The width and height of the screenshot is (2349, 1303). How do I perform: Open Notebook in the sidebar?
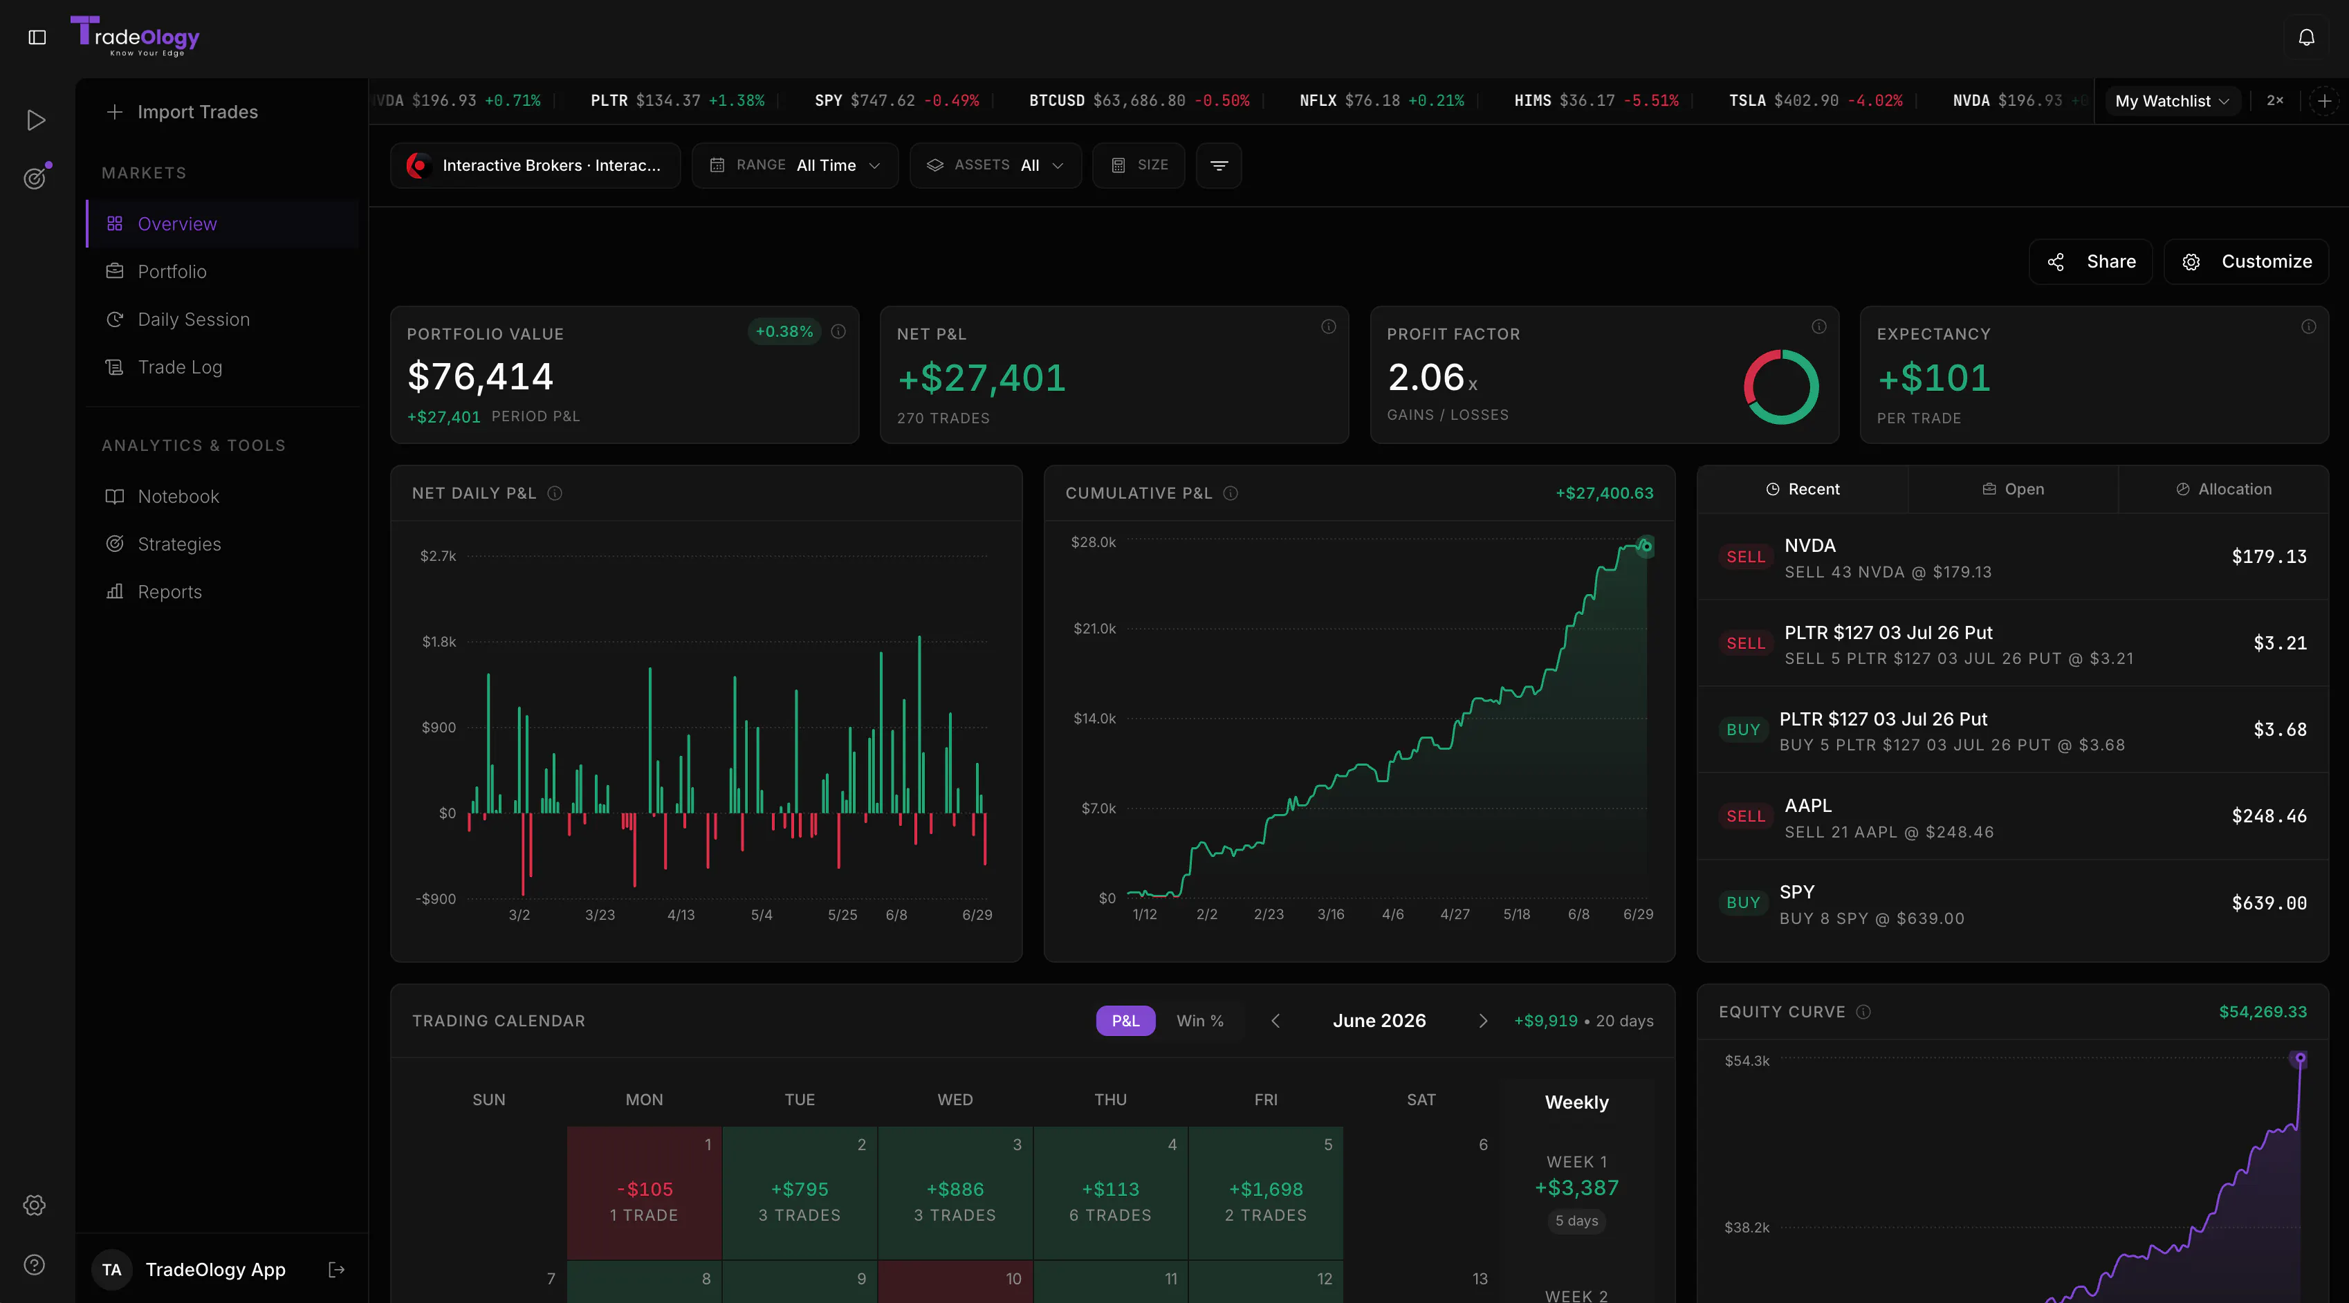tap(223, 496)
